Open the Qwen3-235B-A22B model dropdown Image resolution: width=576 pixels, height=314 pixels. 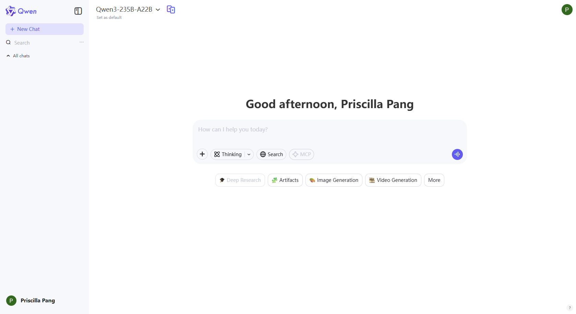point(128,10)
